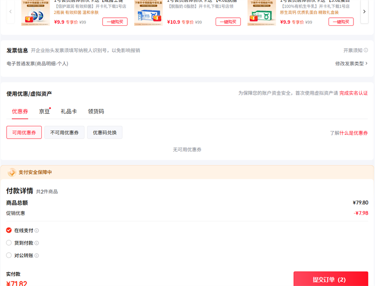This screenshot has height=286, width=375.
Task: Switch to the 礼品卡 tab
Action: coord(68,111)
